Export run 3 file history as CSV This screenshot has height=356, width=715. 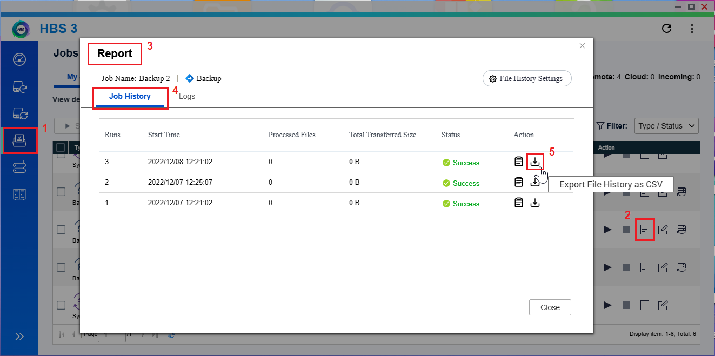(x=534, y=162)
